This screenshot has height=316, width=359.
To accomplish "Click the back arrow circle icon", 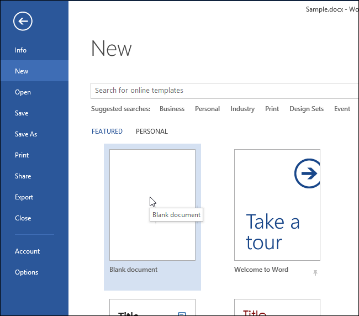I will click(23, 22).
